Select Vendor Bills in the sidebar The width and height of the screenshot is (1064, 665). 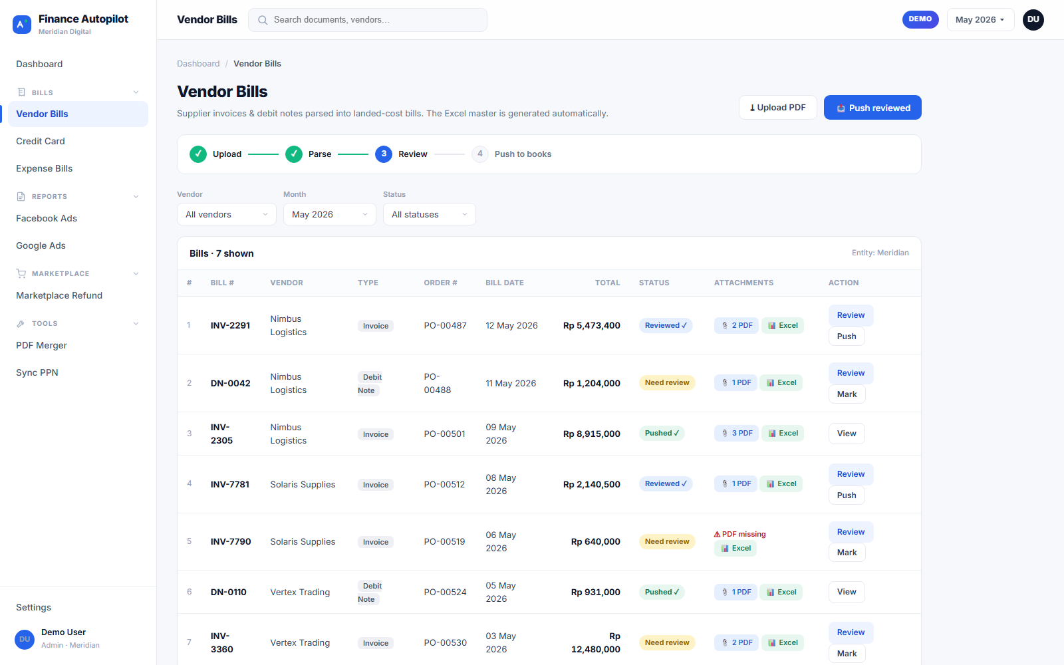point(78,114)
